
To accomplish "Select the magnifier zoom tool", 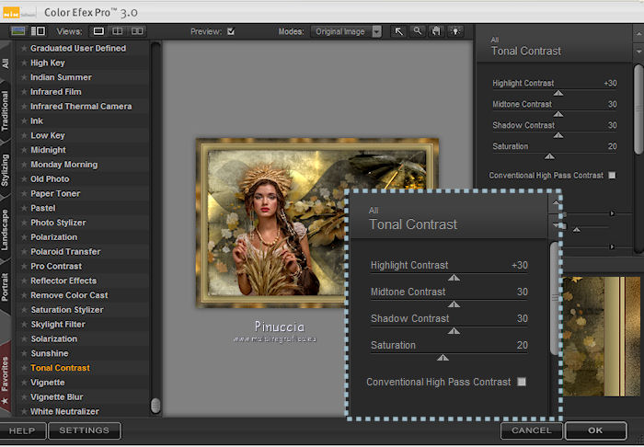I will (417, 31).
